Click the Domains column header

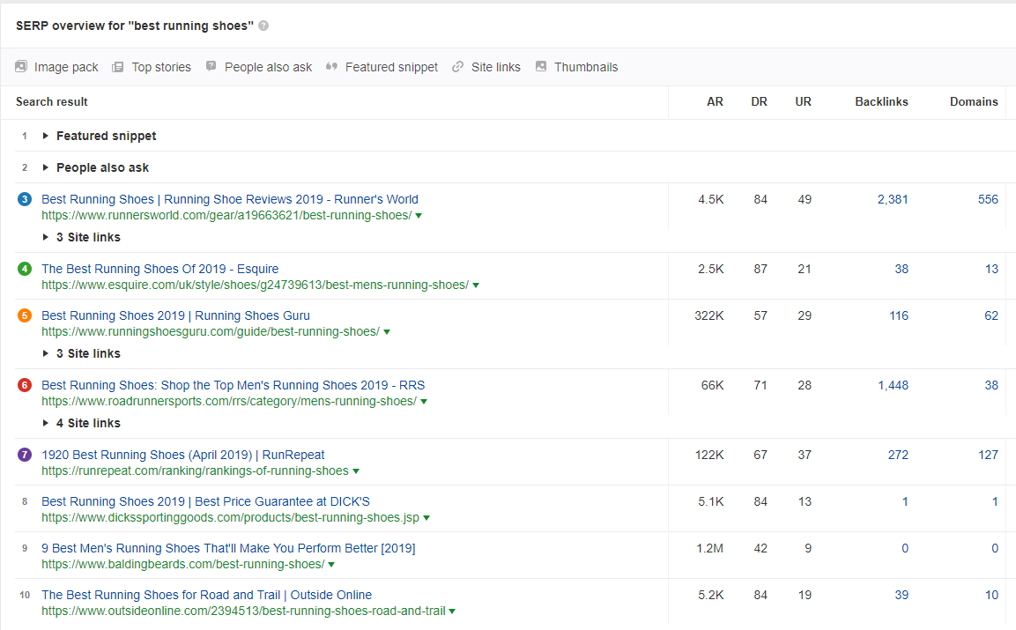(974, 101)
